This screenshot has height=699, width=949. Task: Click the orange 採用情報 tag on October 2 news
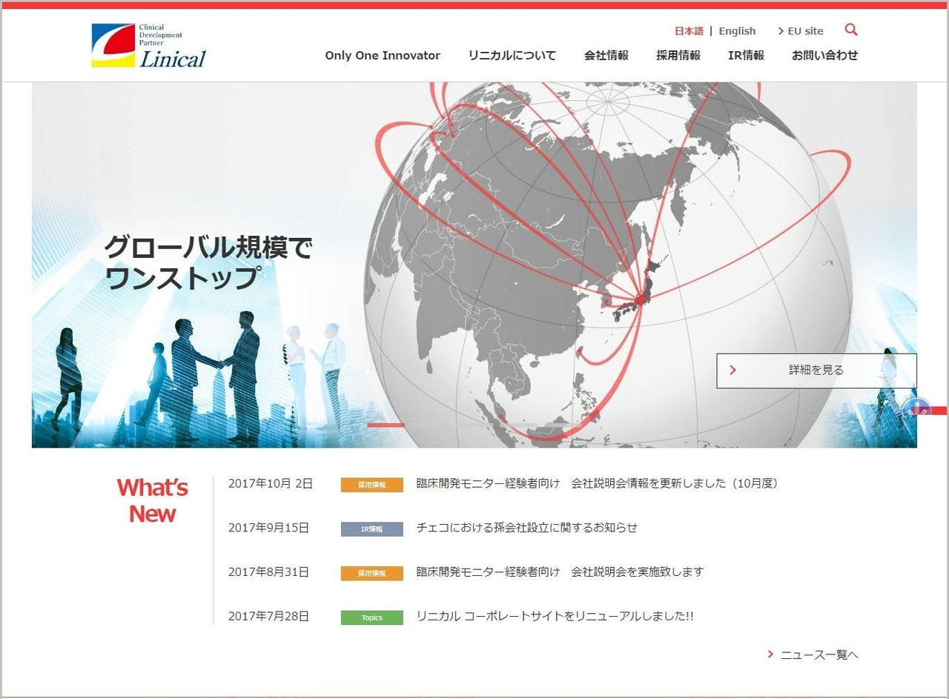(x=371, y=485)
